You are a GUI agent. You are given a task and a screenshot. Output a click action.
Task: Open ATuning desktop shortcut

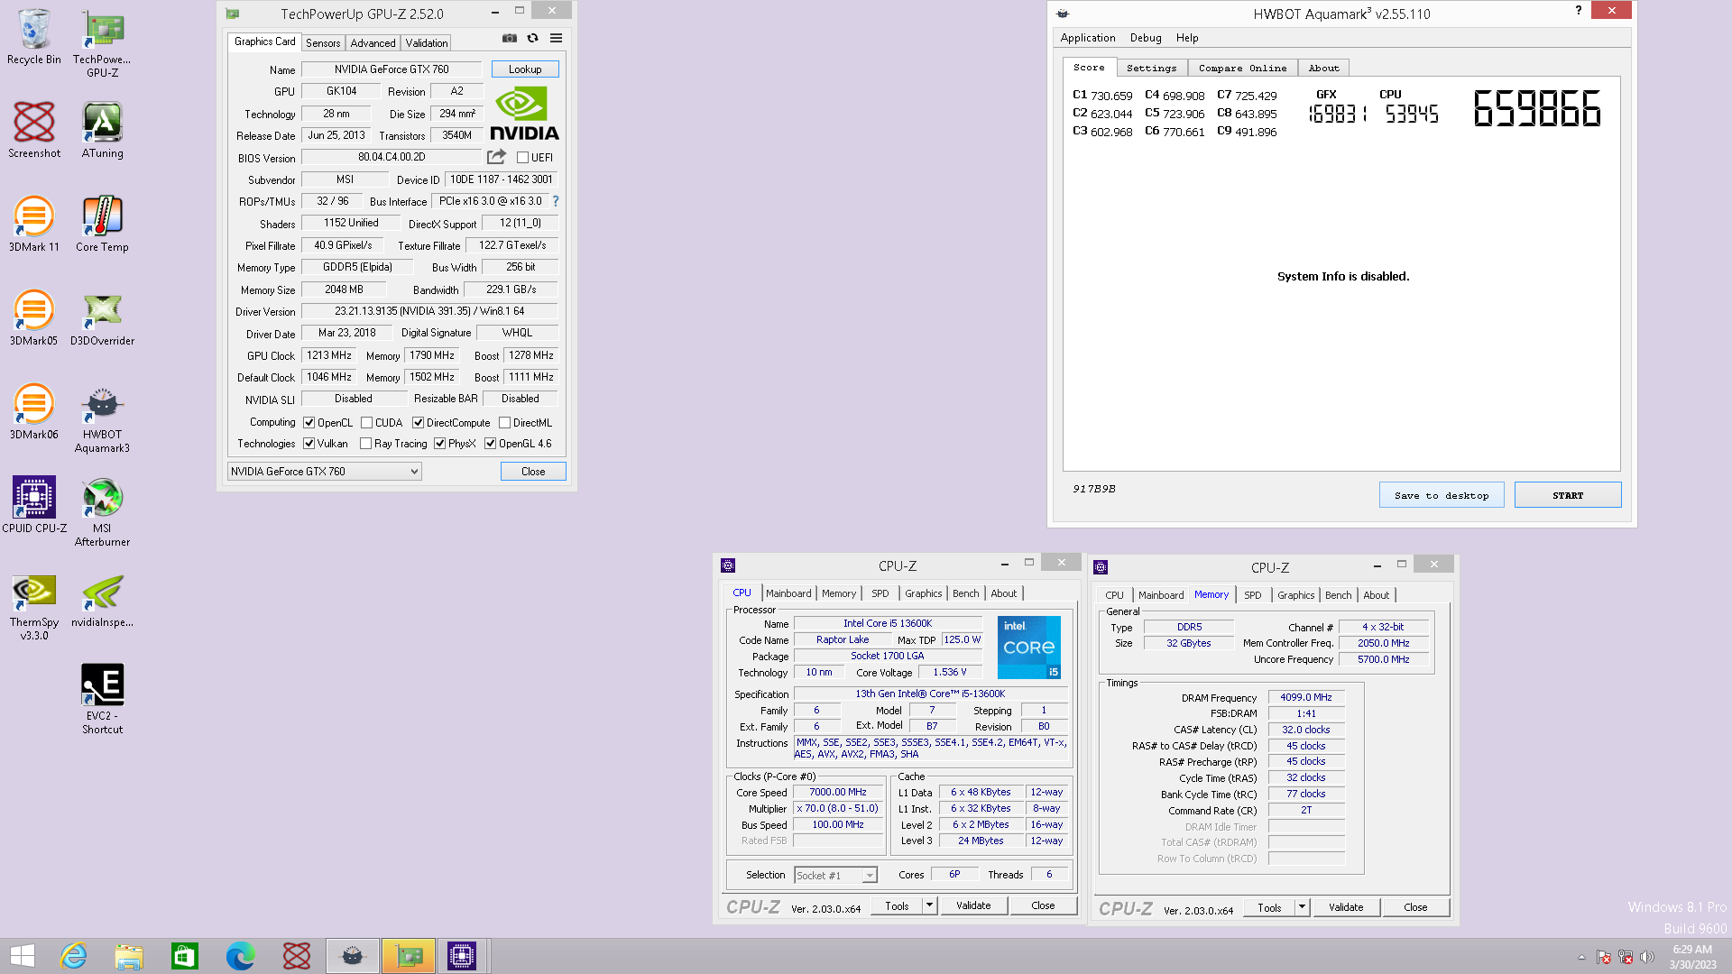click(102, 131)
